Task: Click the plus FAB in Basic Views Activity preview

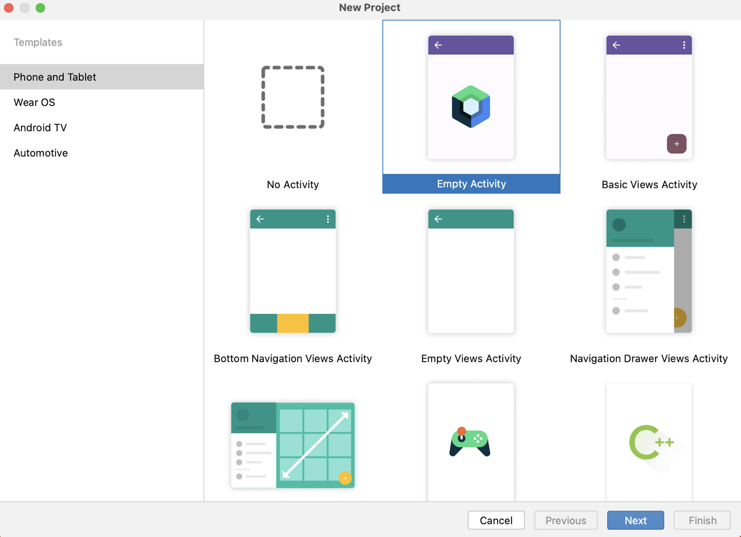Action: click(x=677, y=144)
